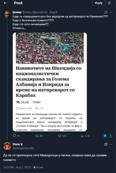The image size is (116, 173).
Task: Click the Grok icon on Joker's post
Action: coord(106,12)
